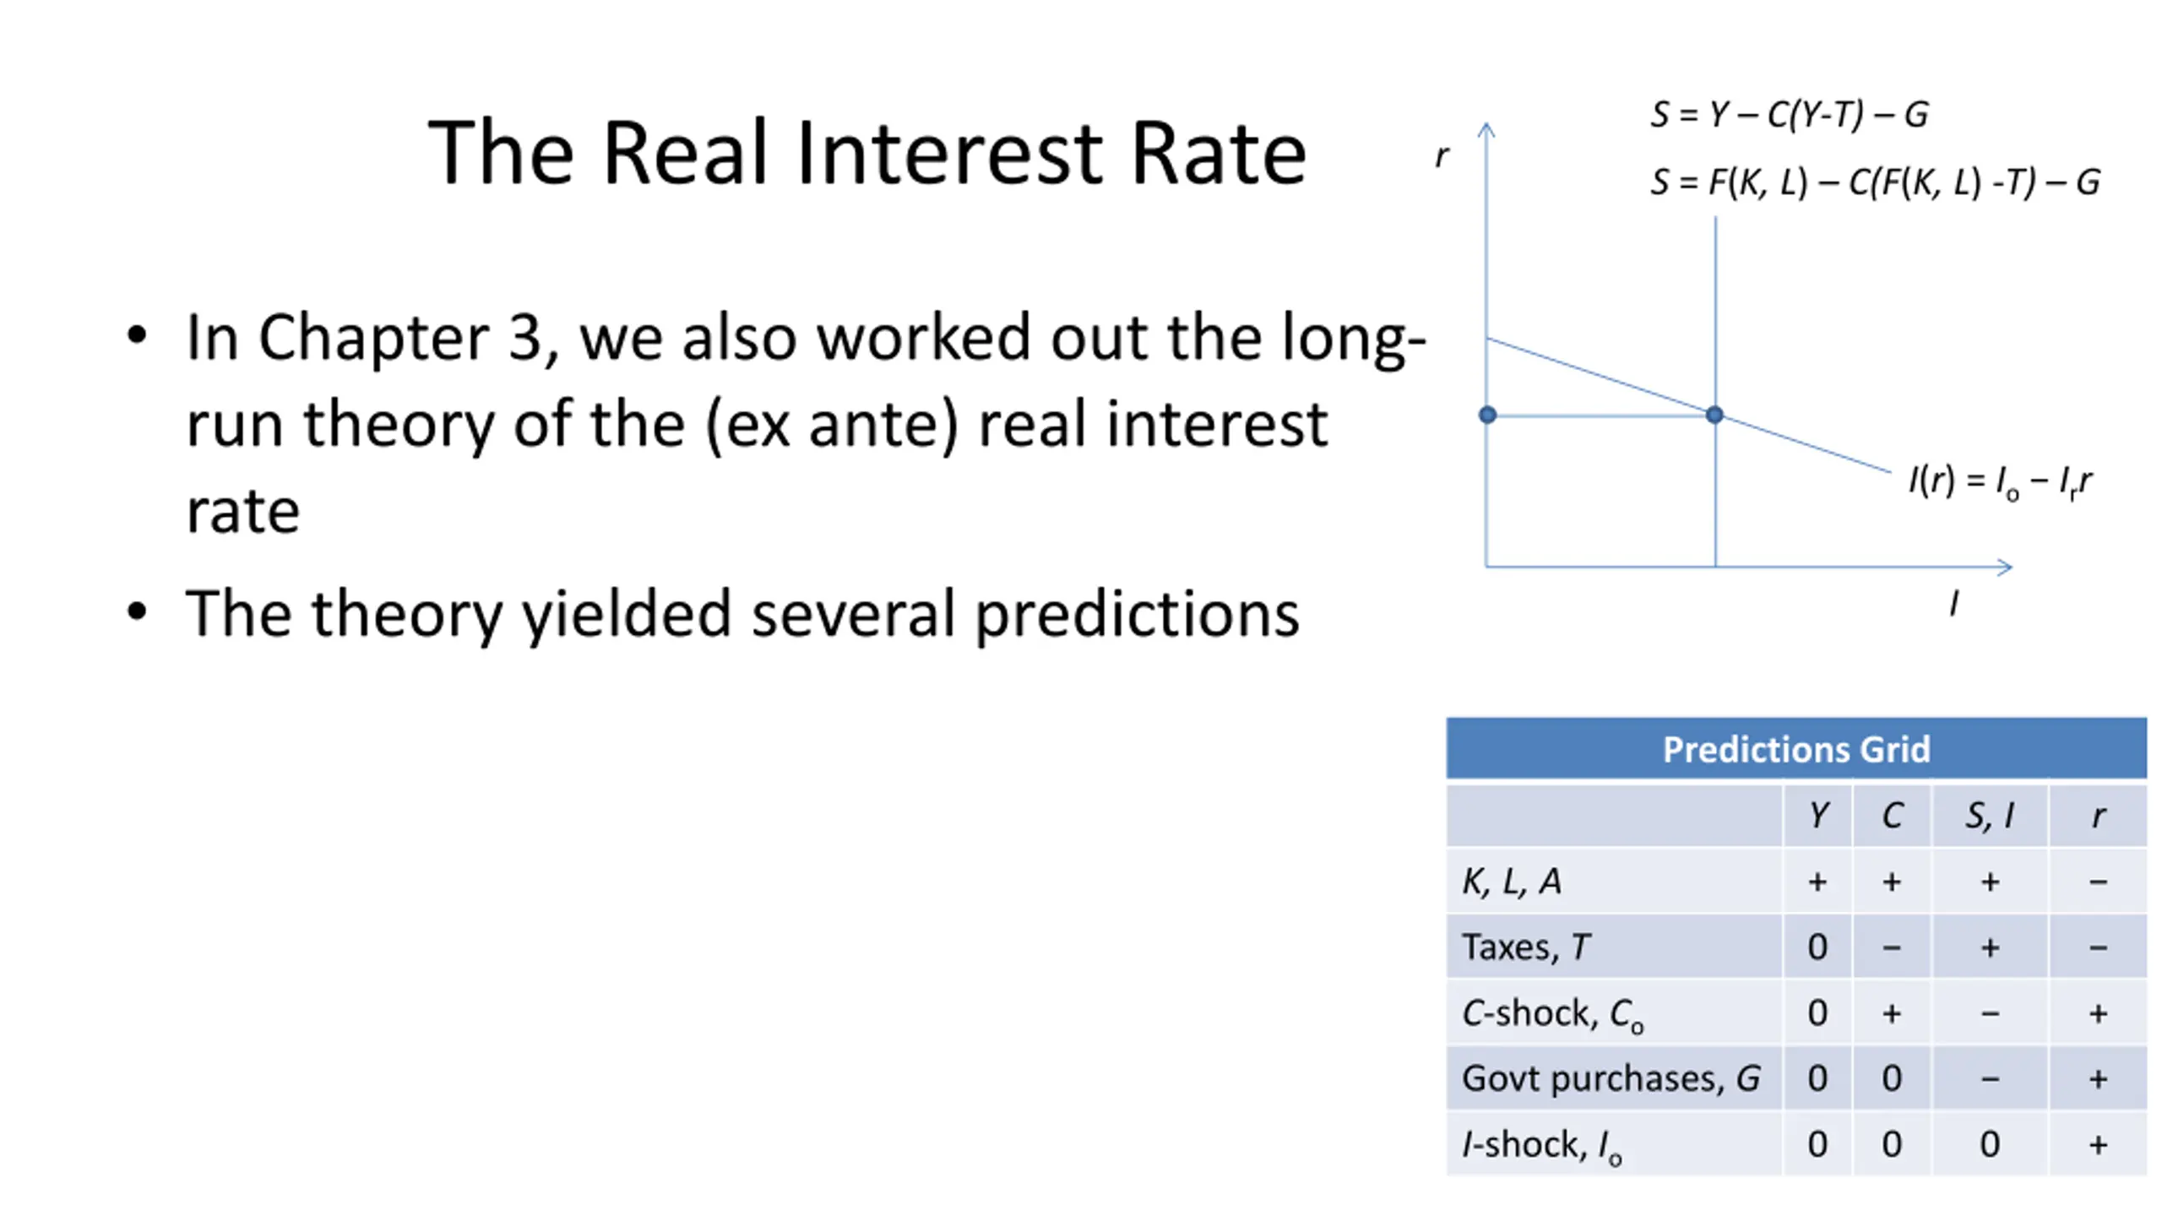Screen dimensions: 2162x1216
Task: Click the equation S = F(K, L) – C(F(K, L) -T) – G
Action: 1875,182
